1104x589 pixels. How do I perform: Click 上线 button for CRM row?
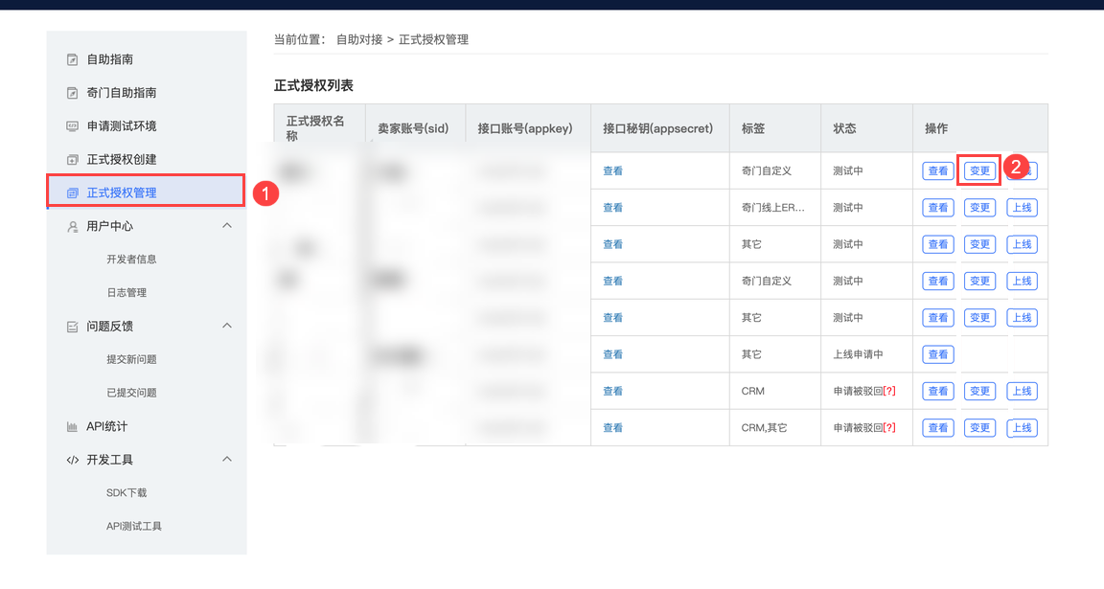(1022, 391)
